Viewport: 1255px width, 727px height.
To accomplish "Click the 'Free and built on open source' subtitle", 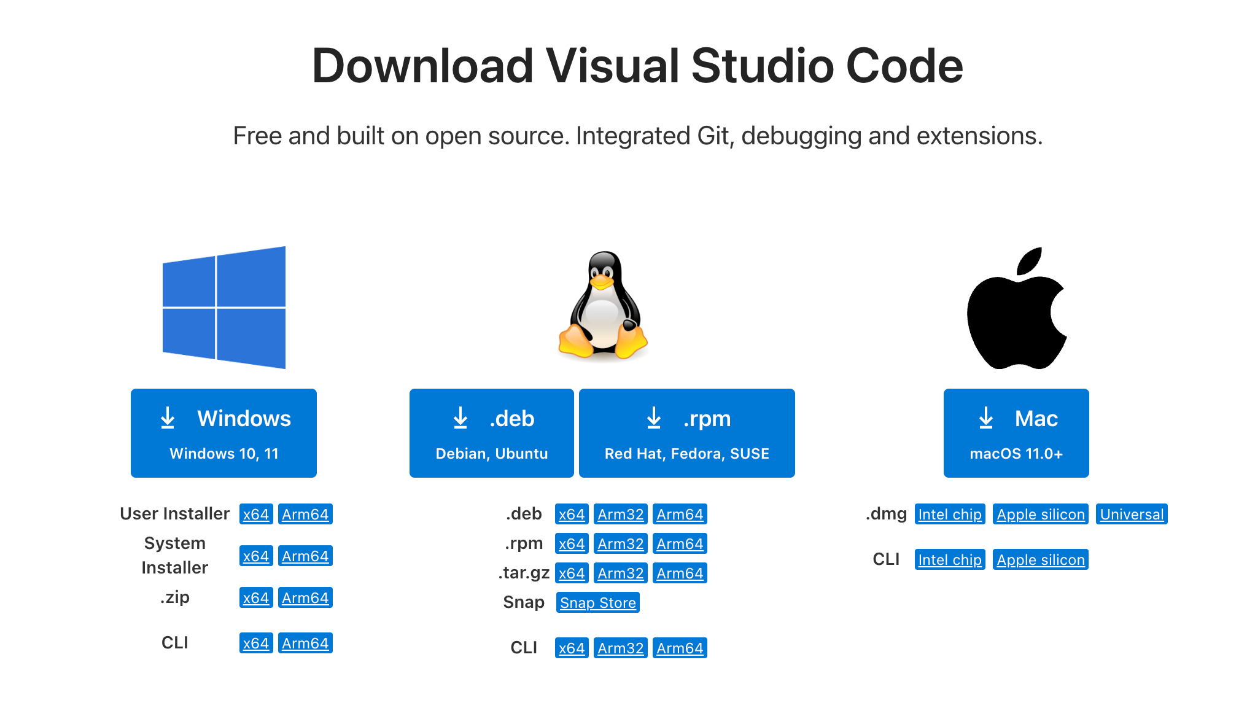I will click(637, 136).
